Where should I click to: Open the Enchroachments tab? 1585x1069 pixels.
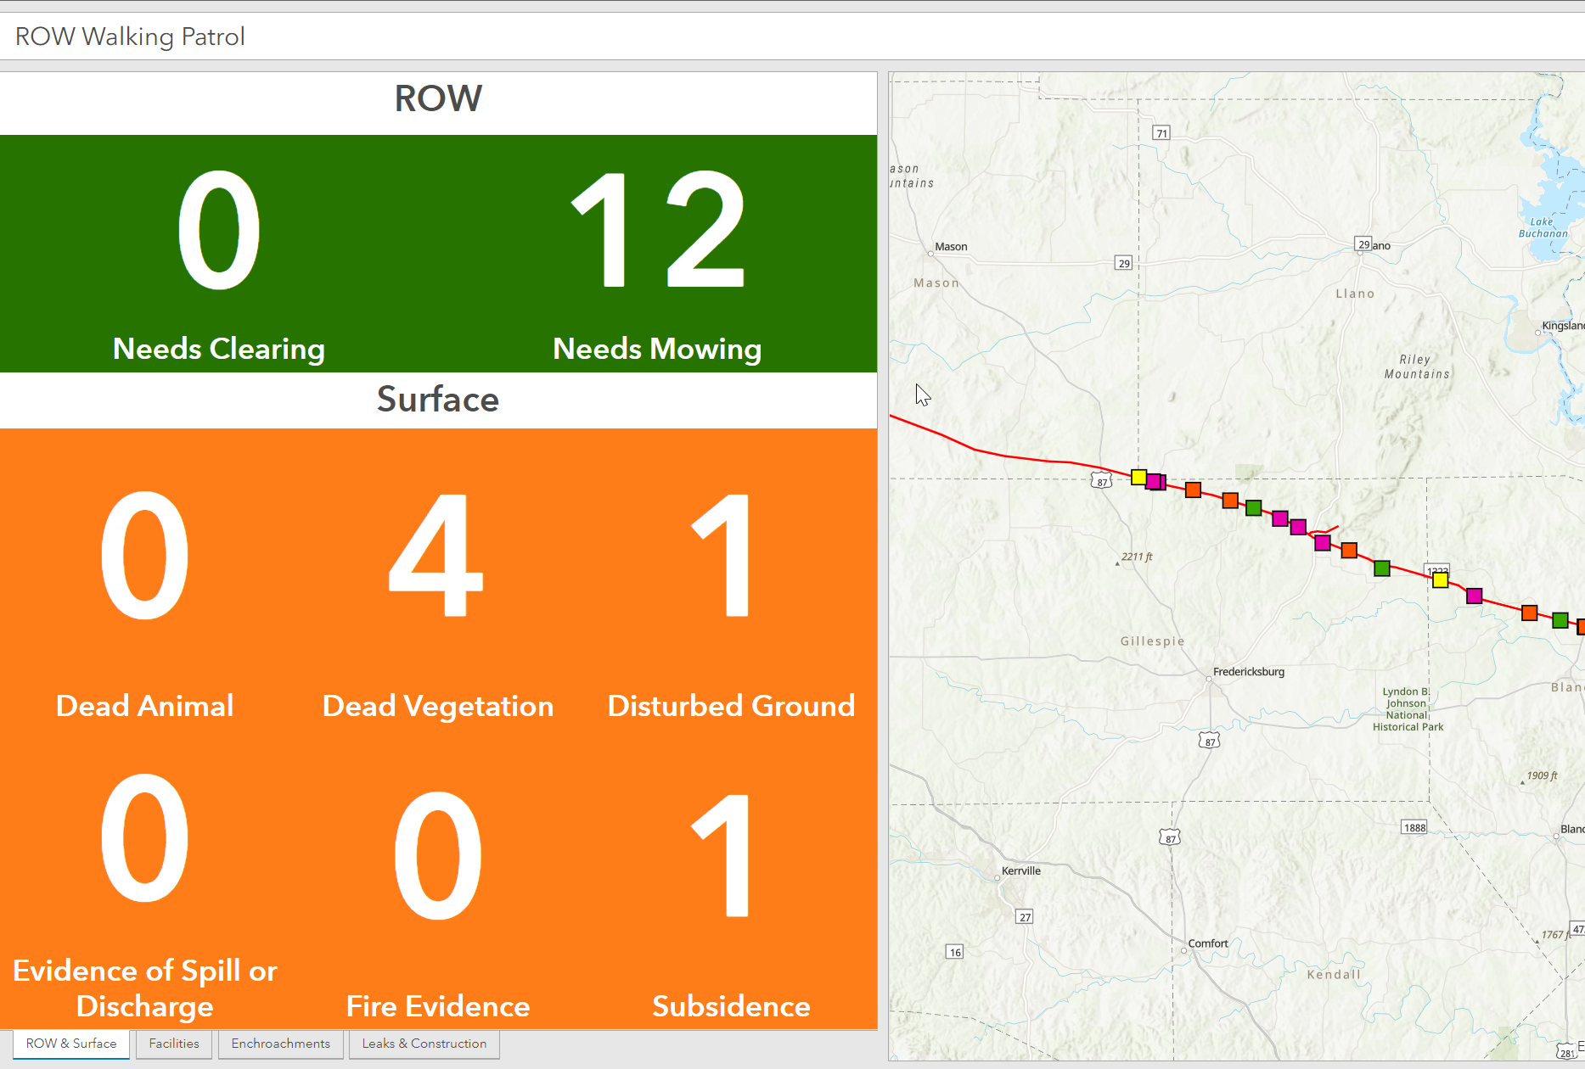coord(280,1044)
